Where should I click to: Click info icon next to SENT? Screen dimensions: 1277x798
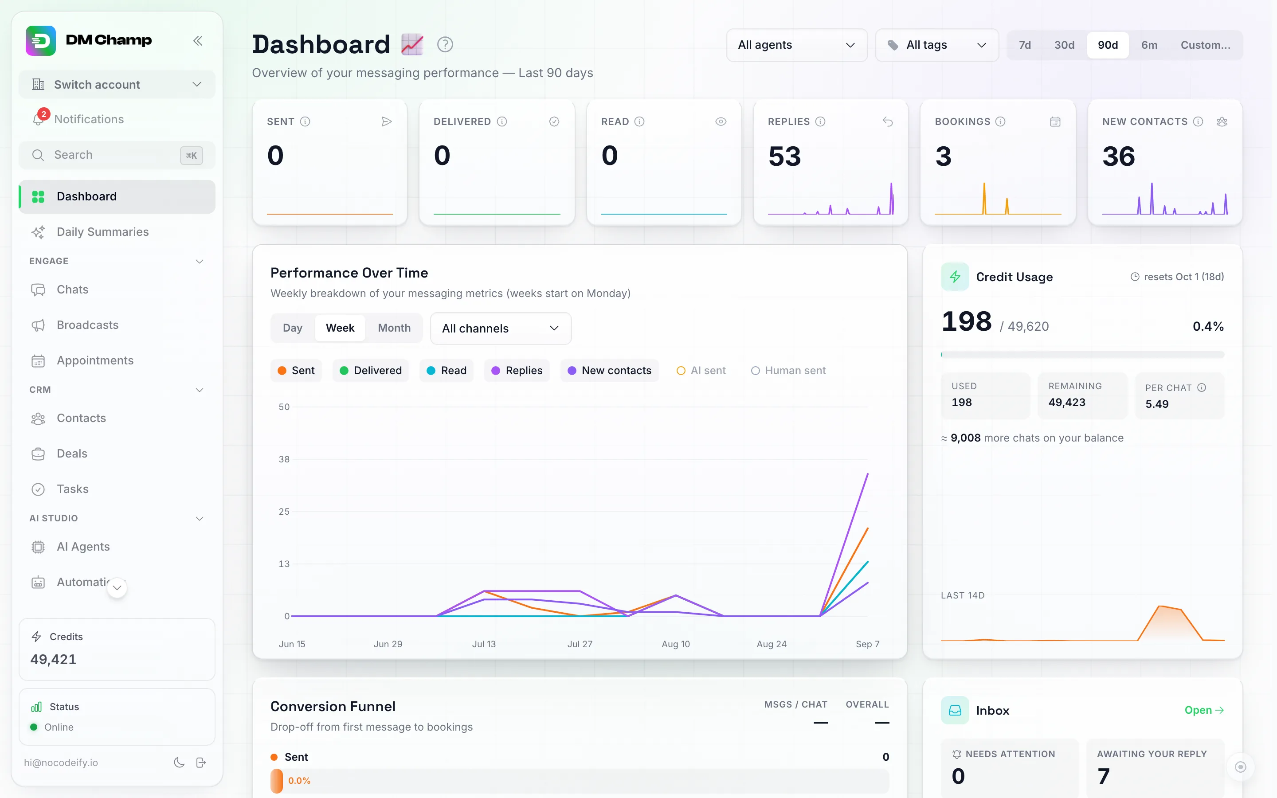(x=305, y=121)
